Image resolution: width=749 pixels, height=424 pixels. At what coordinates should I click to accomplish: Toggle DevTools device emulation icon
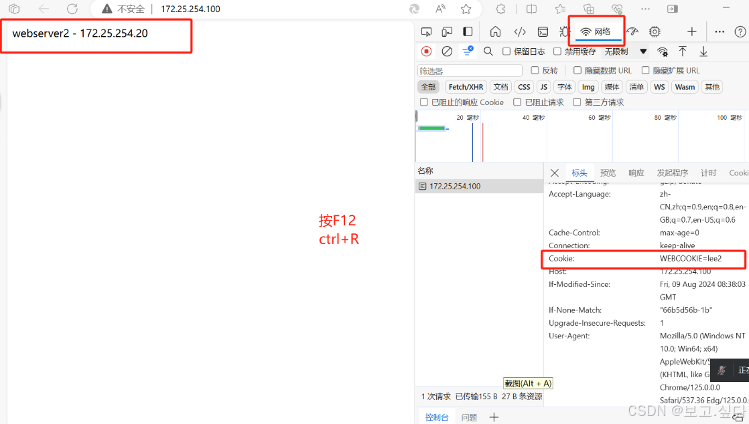click(447, 31)
